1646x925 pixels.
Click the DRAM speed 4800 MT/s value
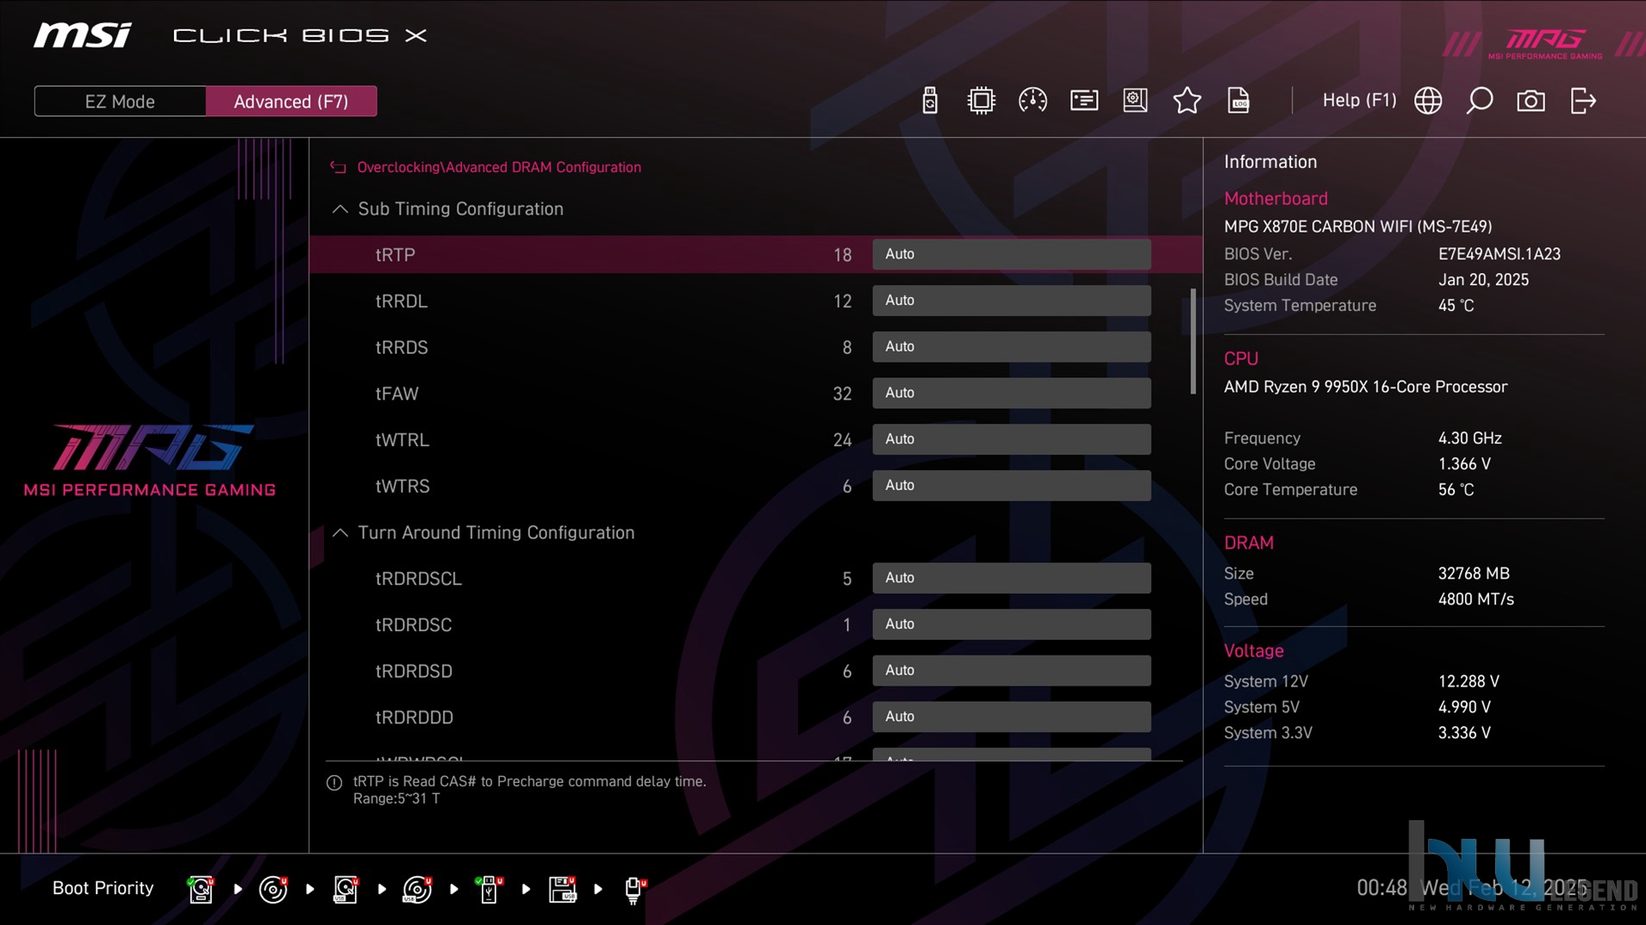(1475, 599)
